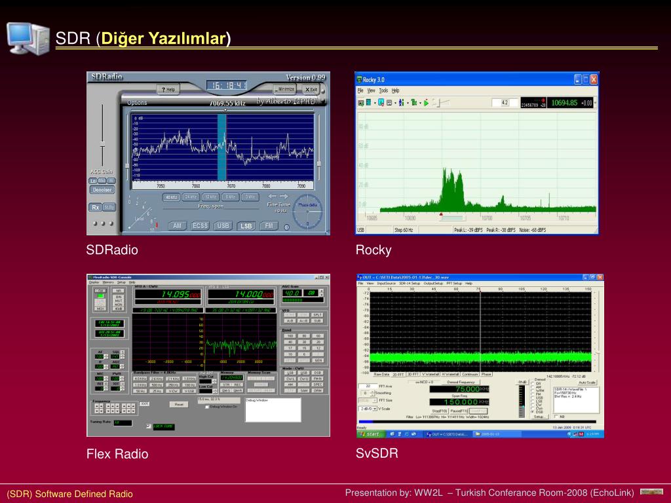
Task: Click SvSDR Demod Frequency button
Action: (461, 382)
